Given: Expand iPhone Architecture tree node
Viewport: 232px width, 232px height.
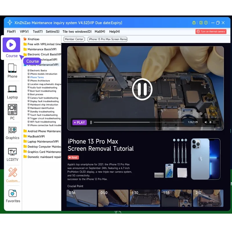Looking at the screenshot, I should click(28, 81).
